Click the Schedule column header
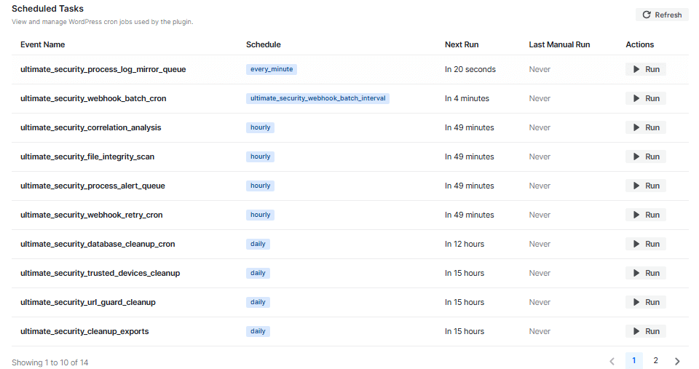699x369 pixels. (263, 44)
